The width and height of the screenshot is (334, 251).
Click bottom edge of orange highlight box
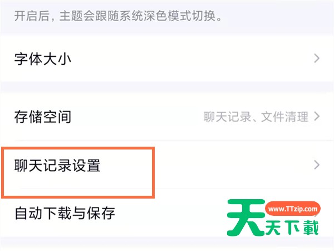[78, 196]
